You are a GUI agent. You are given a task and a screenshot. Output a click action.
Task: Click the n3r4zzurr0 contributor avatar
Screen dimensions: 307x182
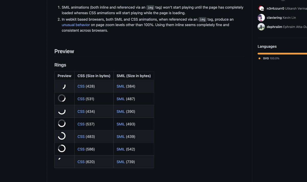coord(261,8)
